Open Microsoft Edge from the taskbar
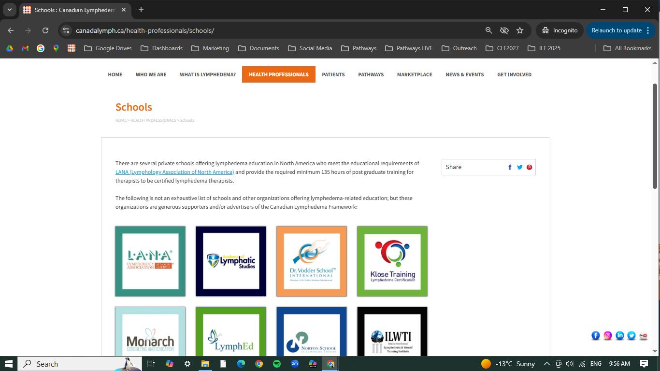Viewport: 660px width, 371px height. [241, 364]
